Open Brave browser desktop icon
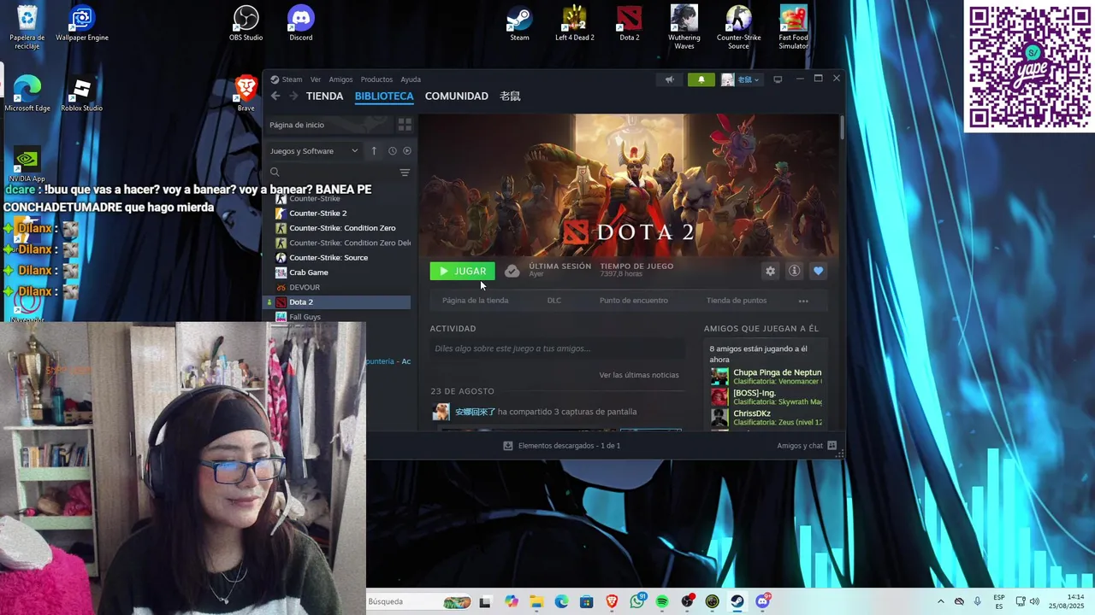This screenshot has height=615, width=1095. coord(246,94)
